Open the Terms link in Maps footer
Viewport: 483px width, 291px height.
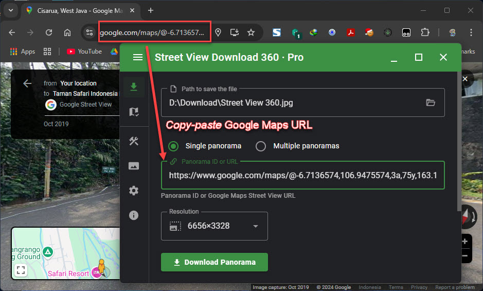coord(396,287)
